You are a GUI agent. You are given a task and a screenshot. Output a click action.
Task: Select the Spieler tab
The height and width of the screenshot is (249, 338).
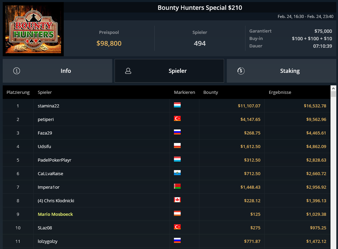(169, 71)
